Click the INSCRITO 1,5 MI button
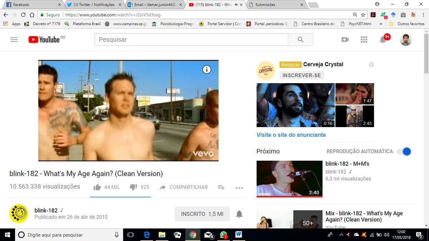 point(202,214)
